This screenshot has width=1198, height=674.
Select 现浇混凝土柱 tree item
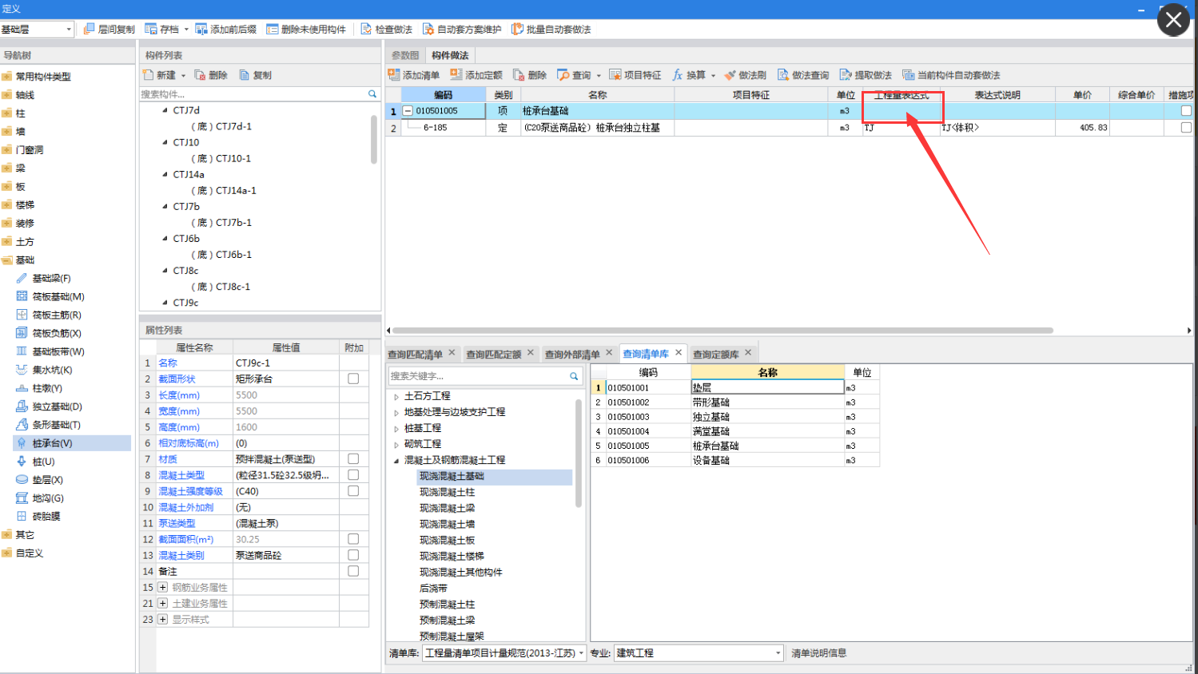click(x=447, y=492)
